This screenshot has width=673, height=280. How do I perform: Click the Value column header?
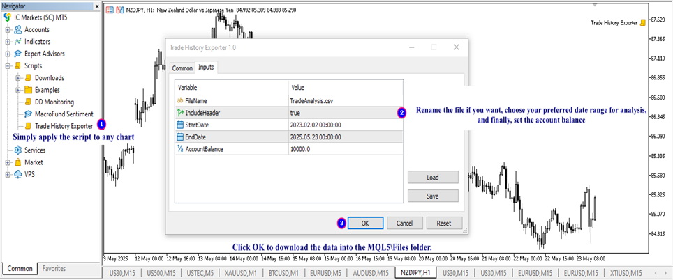tap(346, 87)
